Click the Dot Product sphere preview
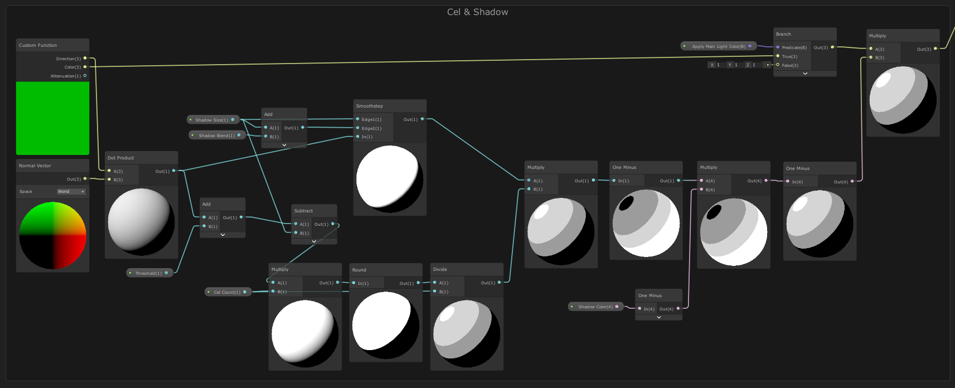Screen dimensions: 955x388 coord(142,222)
